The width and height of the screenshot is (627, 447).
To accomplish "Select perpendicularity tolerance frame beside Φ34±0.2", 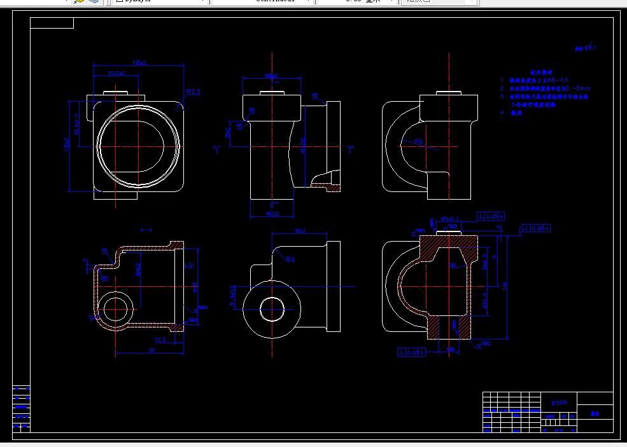I will [491, 217].
